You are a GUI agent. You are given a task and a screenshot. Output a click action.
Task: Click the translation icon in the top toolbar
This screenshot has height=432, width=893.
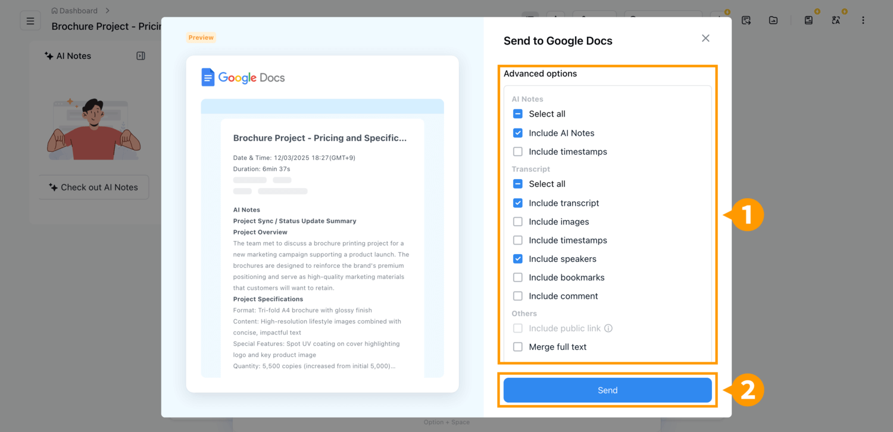[836, 20]
